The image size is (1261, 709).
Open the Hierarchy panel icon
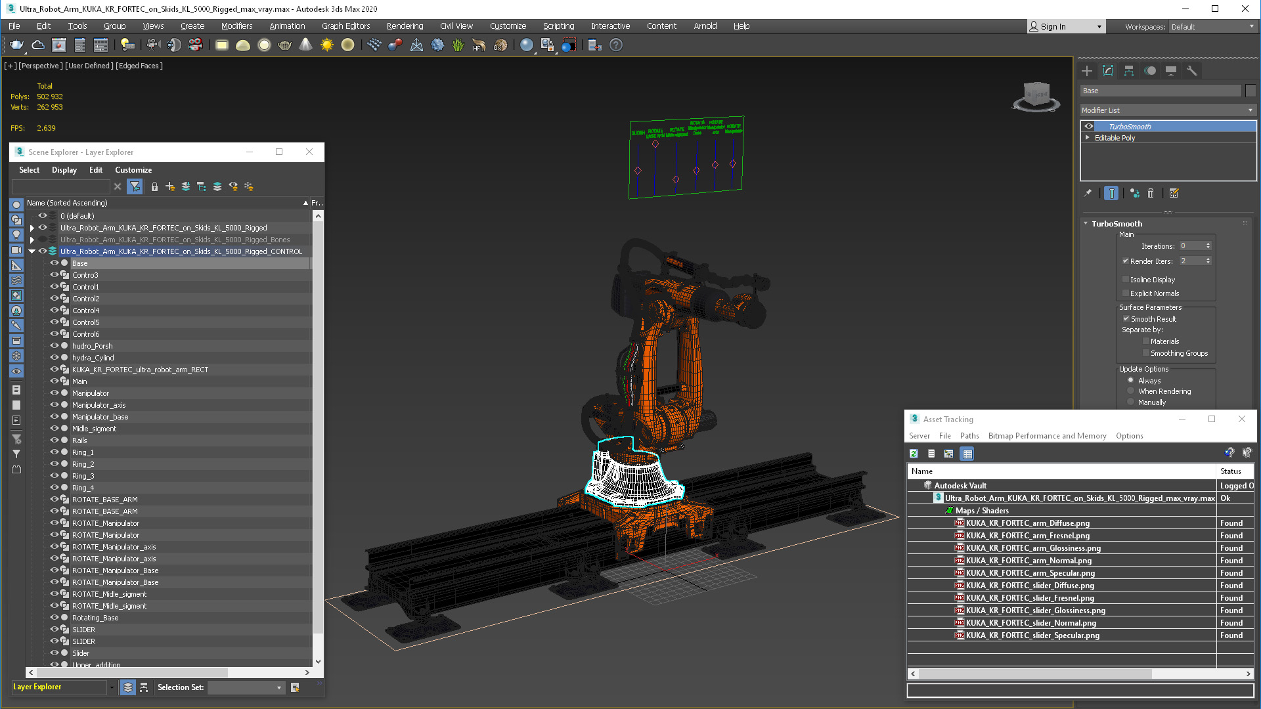(1129, 71)
